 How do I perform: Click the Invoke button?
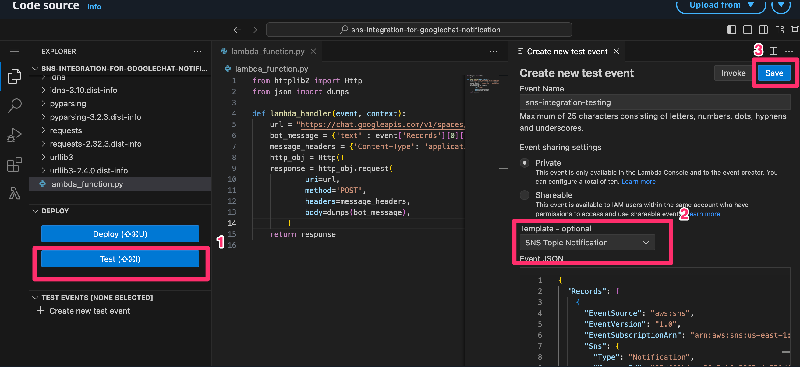pyautogui.click(x=733, y=73)
